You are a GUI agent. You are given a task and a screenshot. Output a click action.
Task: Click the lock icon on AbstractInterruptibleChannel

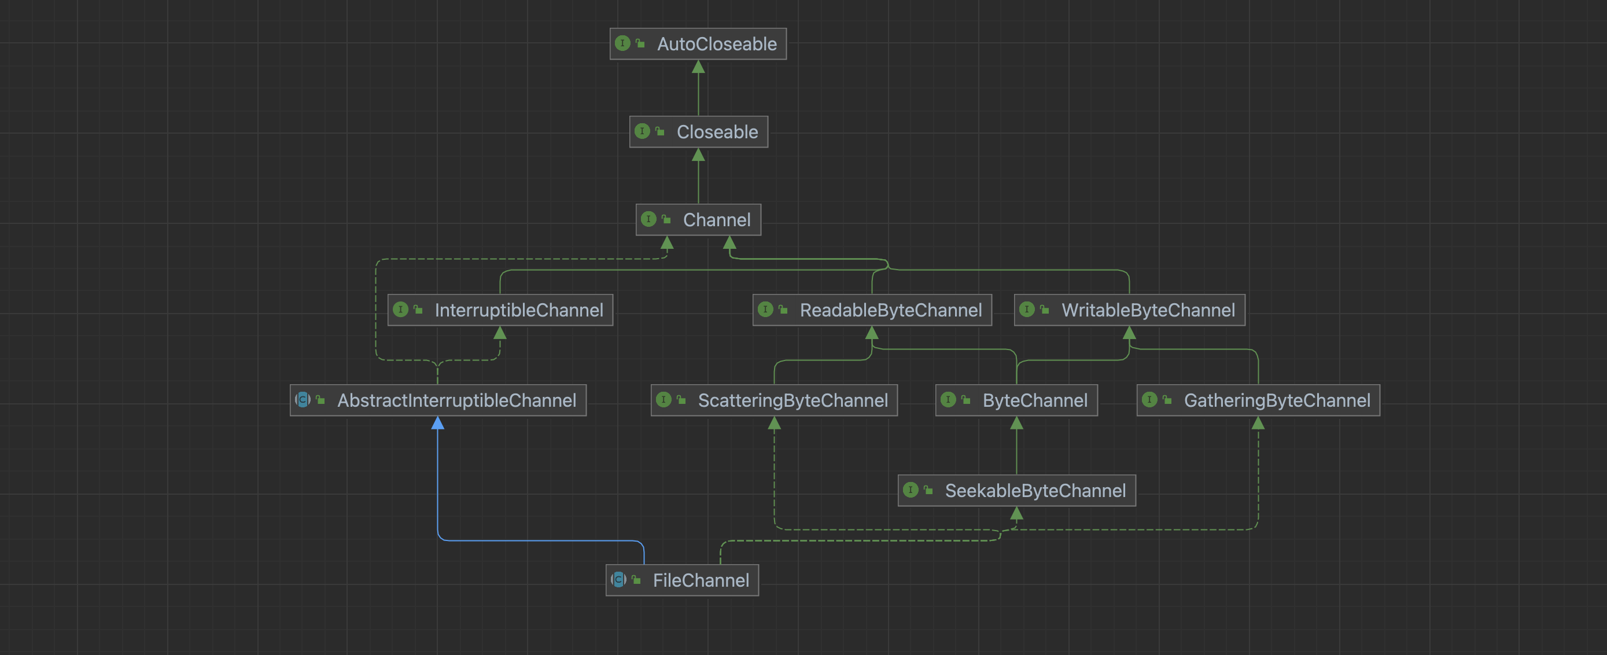[320, 400]
